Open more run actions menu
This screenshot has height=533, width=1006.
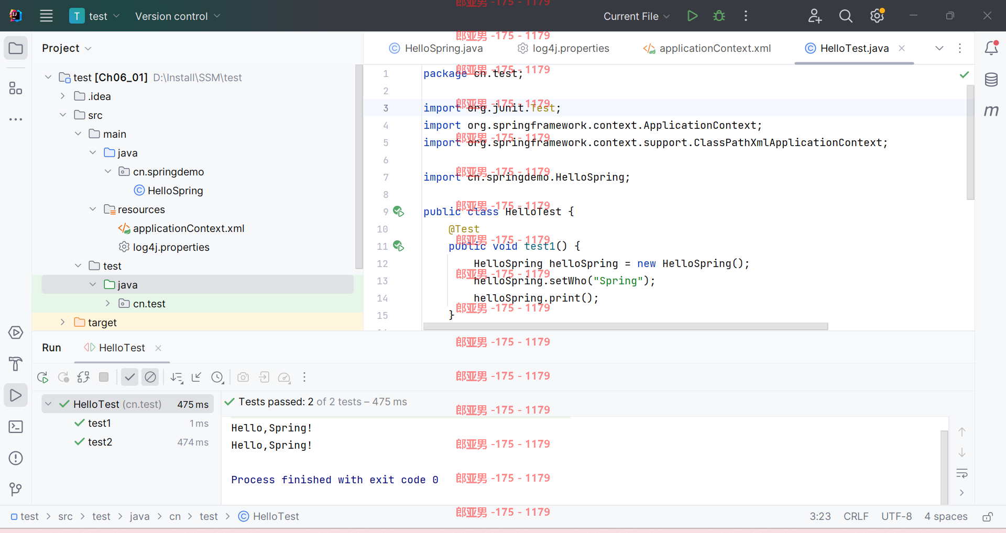(x=746, y=16)
